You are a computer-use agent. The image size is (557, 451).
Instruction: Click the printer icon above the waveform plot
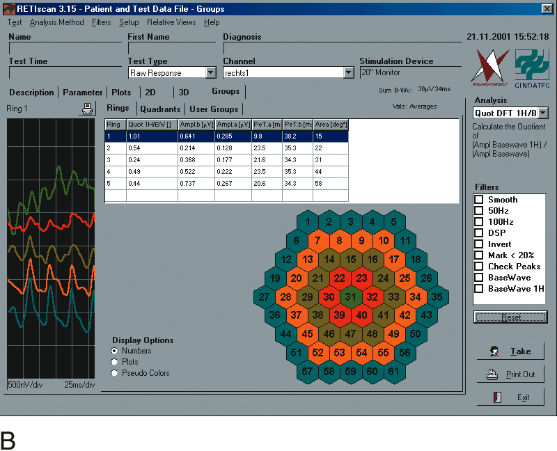[x=87, y=109]
